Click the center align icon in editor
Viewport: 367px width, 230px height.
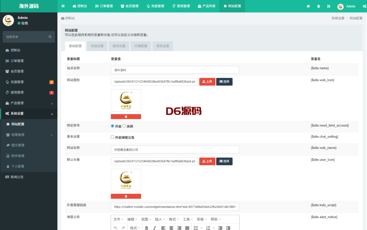171,228
